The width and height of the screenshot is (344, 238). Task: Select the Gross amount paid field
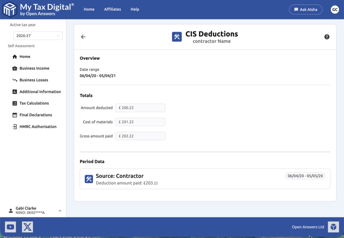[x=140, y=136]
